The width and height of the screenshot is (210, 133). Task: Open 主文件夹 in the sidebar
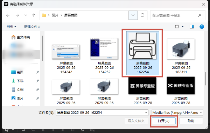point(21,37)
